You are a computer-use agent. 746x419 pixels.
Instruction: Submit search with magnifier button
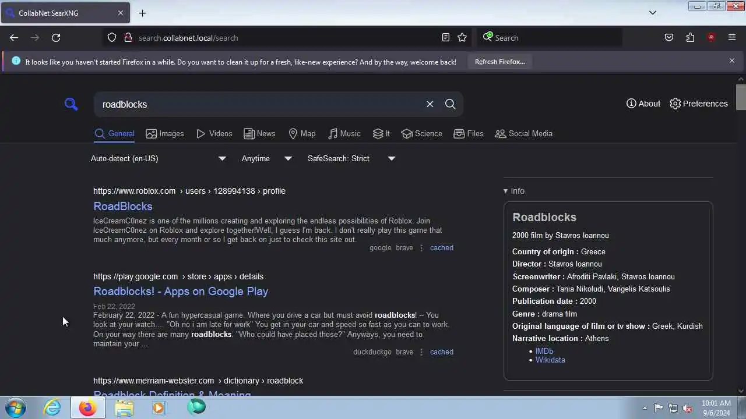click(450, 104)
